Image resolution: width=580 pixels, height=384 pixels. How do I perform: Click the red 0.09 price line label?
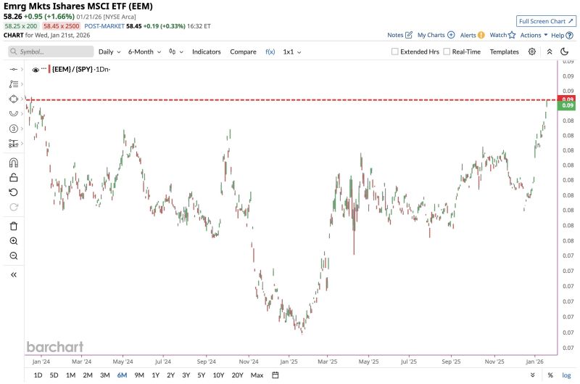tap(568, 99)
